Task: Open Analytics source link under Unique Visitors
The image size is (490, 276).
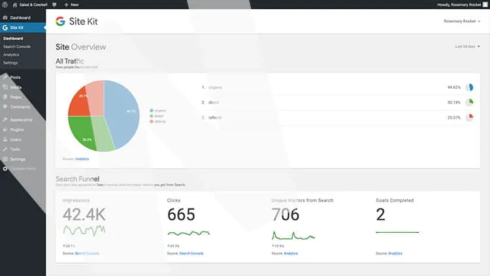Action: pyautogui.click(x=291, y=254)
